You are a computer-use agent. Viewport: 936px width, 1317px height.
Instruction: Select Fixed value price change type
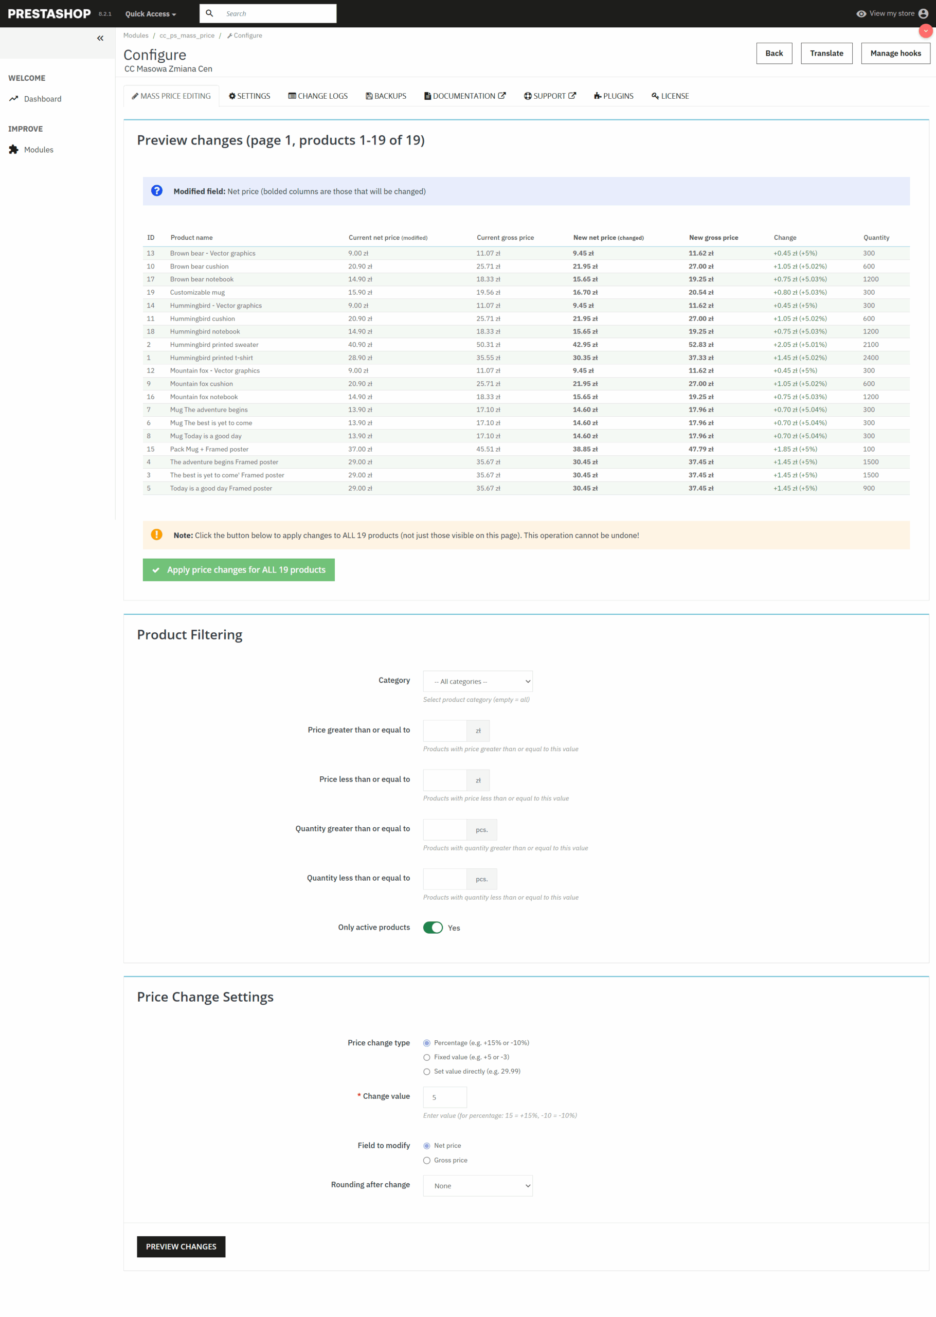[x=426, y=1057]
